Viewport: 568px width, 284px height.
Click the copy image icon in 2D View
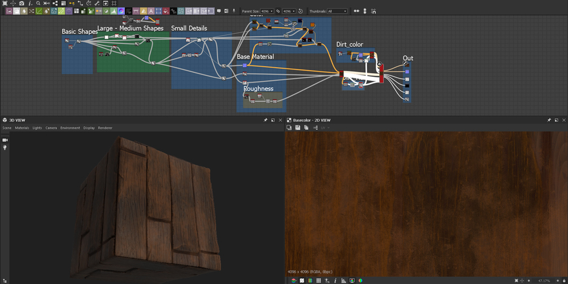306,128
